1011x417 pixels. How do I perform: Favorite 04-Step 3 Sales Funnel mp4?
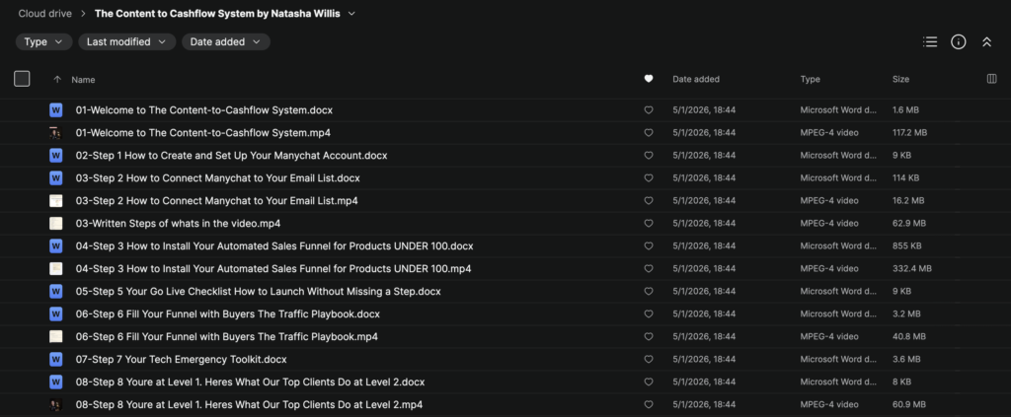point(649,268)
